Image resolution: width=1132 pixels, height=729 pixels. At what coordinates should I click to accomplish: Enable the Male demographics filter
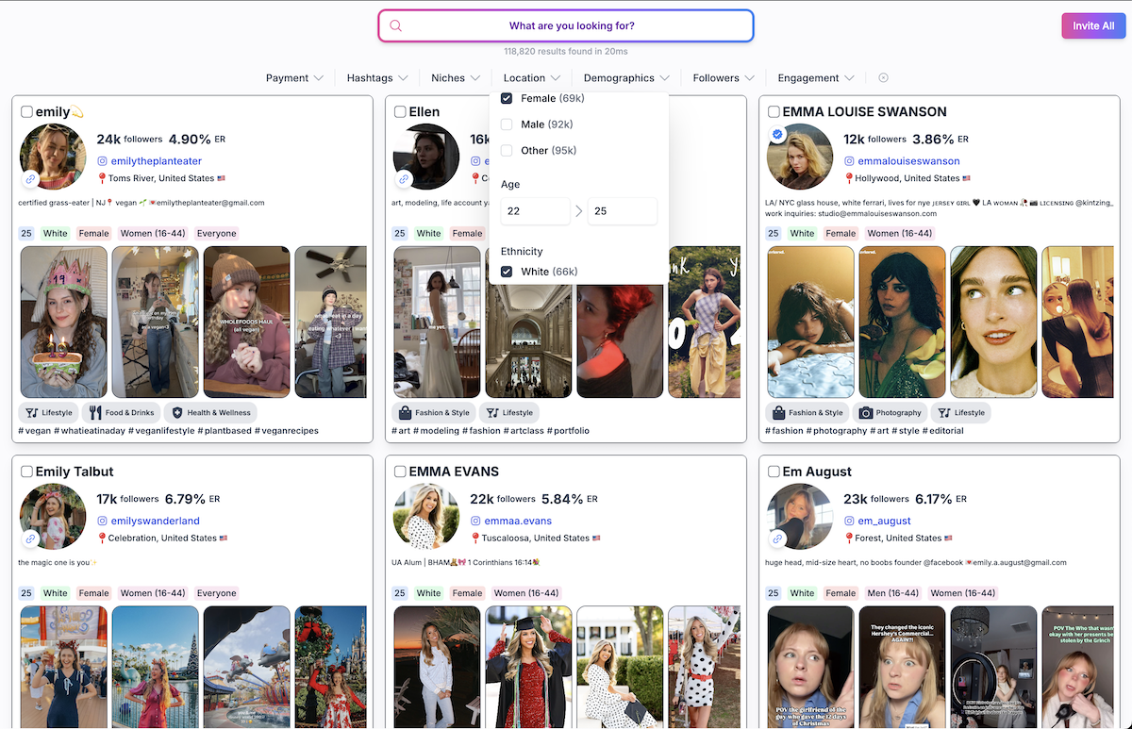[508, 124]
